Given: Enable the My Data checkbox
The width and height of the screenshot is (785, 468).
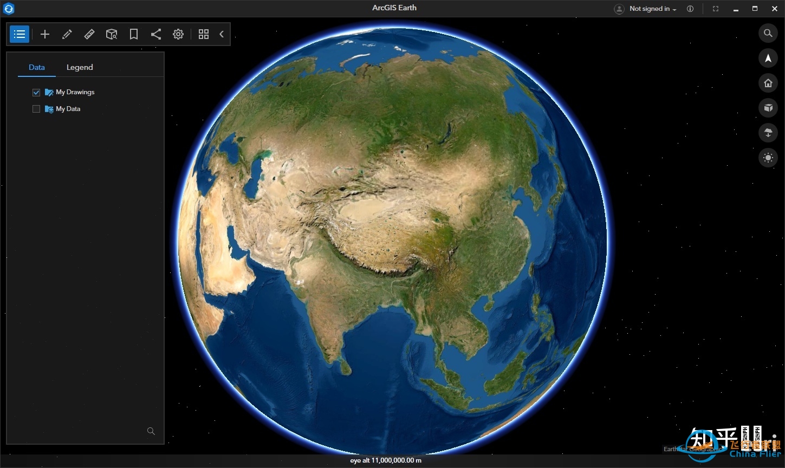Looking at the screenshot, I should click(36, 109).
